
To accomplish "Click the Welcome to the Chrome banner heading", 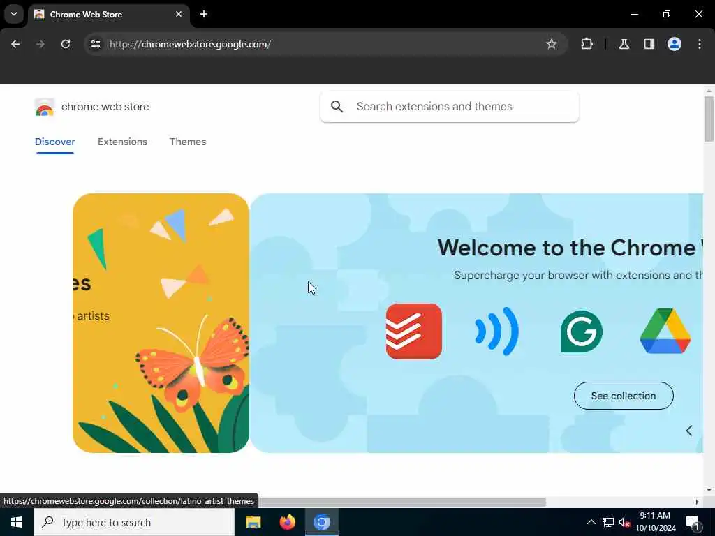I will (570, 248).
